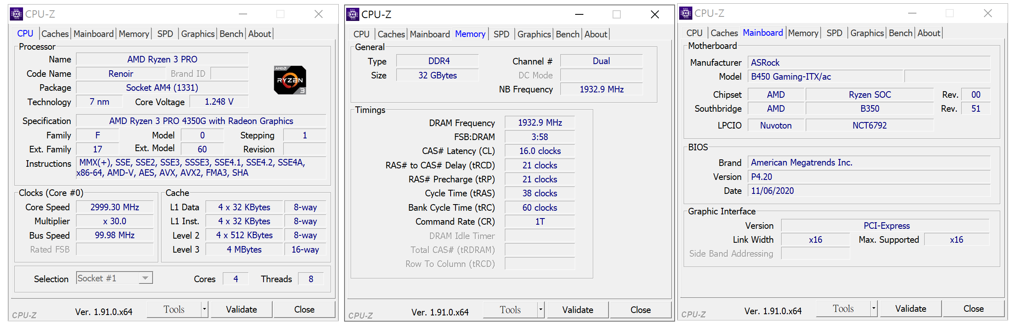Click Close button in middle Memory window
The height and width of the screenshot is (329, 1020).
click(641, 310)
